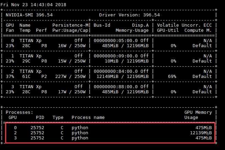
Task: Select the NVIDIA-SMI 396.54 version text
Action: [29, 15]
